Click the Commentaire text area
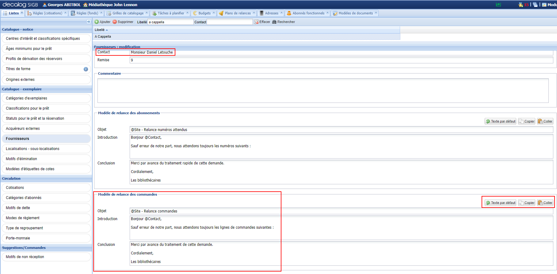Screen dimensions: 557x274 point(323,91)
